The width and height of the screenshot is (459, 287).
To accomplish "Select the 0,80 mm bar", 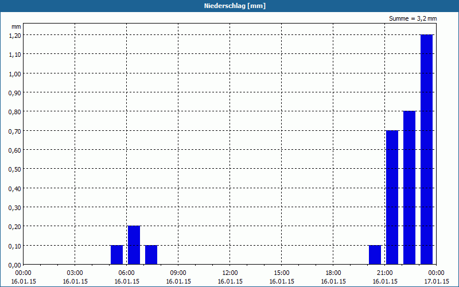I will pyautogui.click(x=409, y=188).
